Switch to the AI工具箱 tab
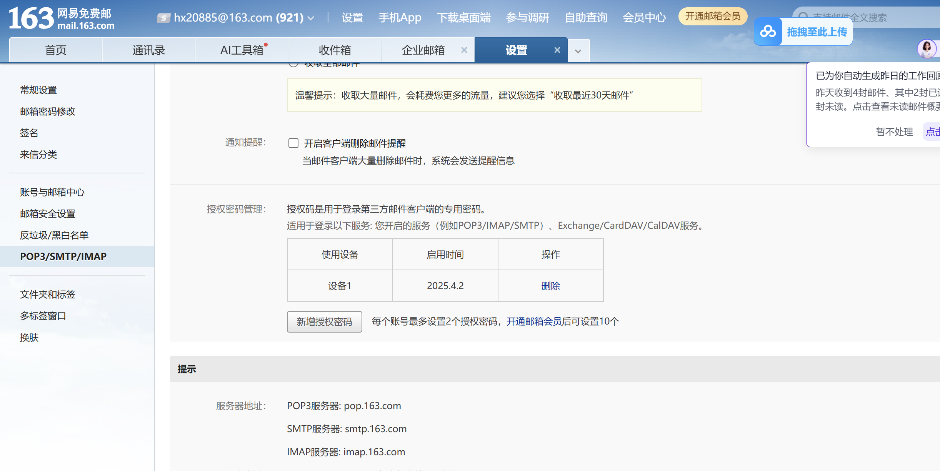 point(242,50)
